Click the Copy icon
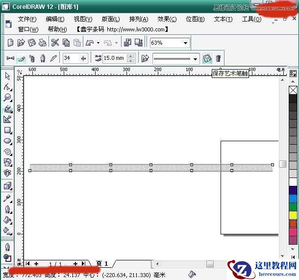299x280 pixels. pyautogui.click(x=66, y=43)
